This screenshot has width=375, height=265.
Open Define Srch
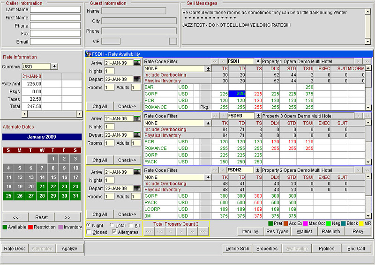pyautogui.click(x=238, y=249)
